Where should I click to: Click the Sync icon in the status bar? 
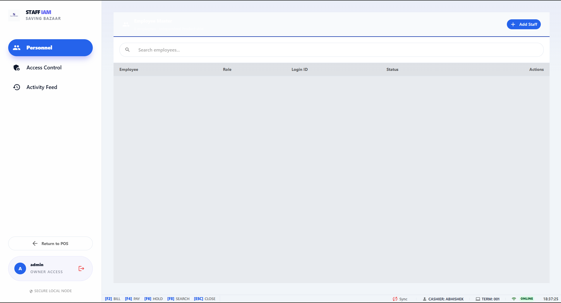pyautogui.click(x=395, y=299)
